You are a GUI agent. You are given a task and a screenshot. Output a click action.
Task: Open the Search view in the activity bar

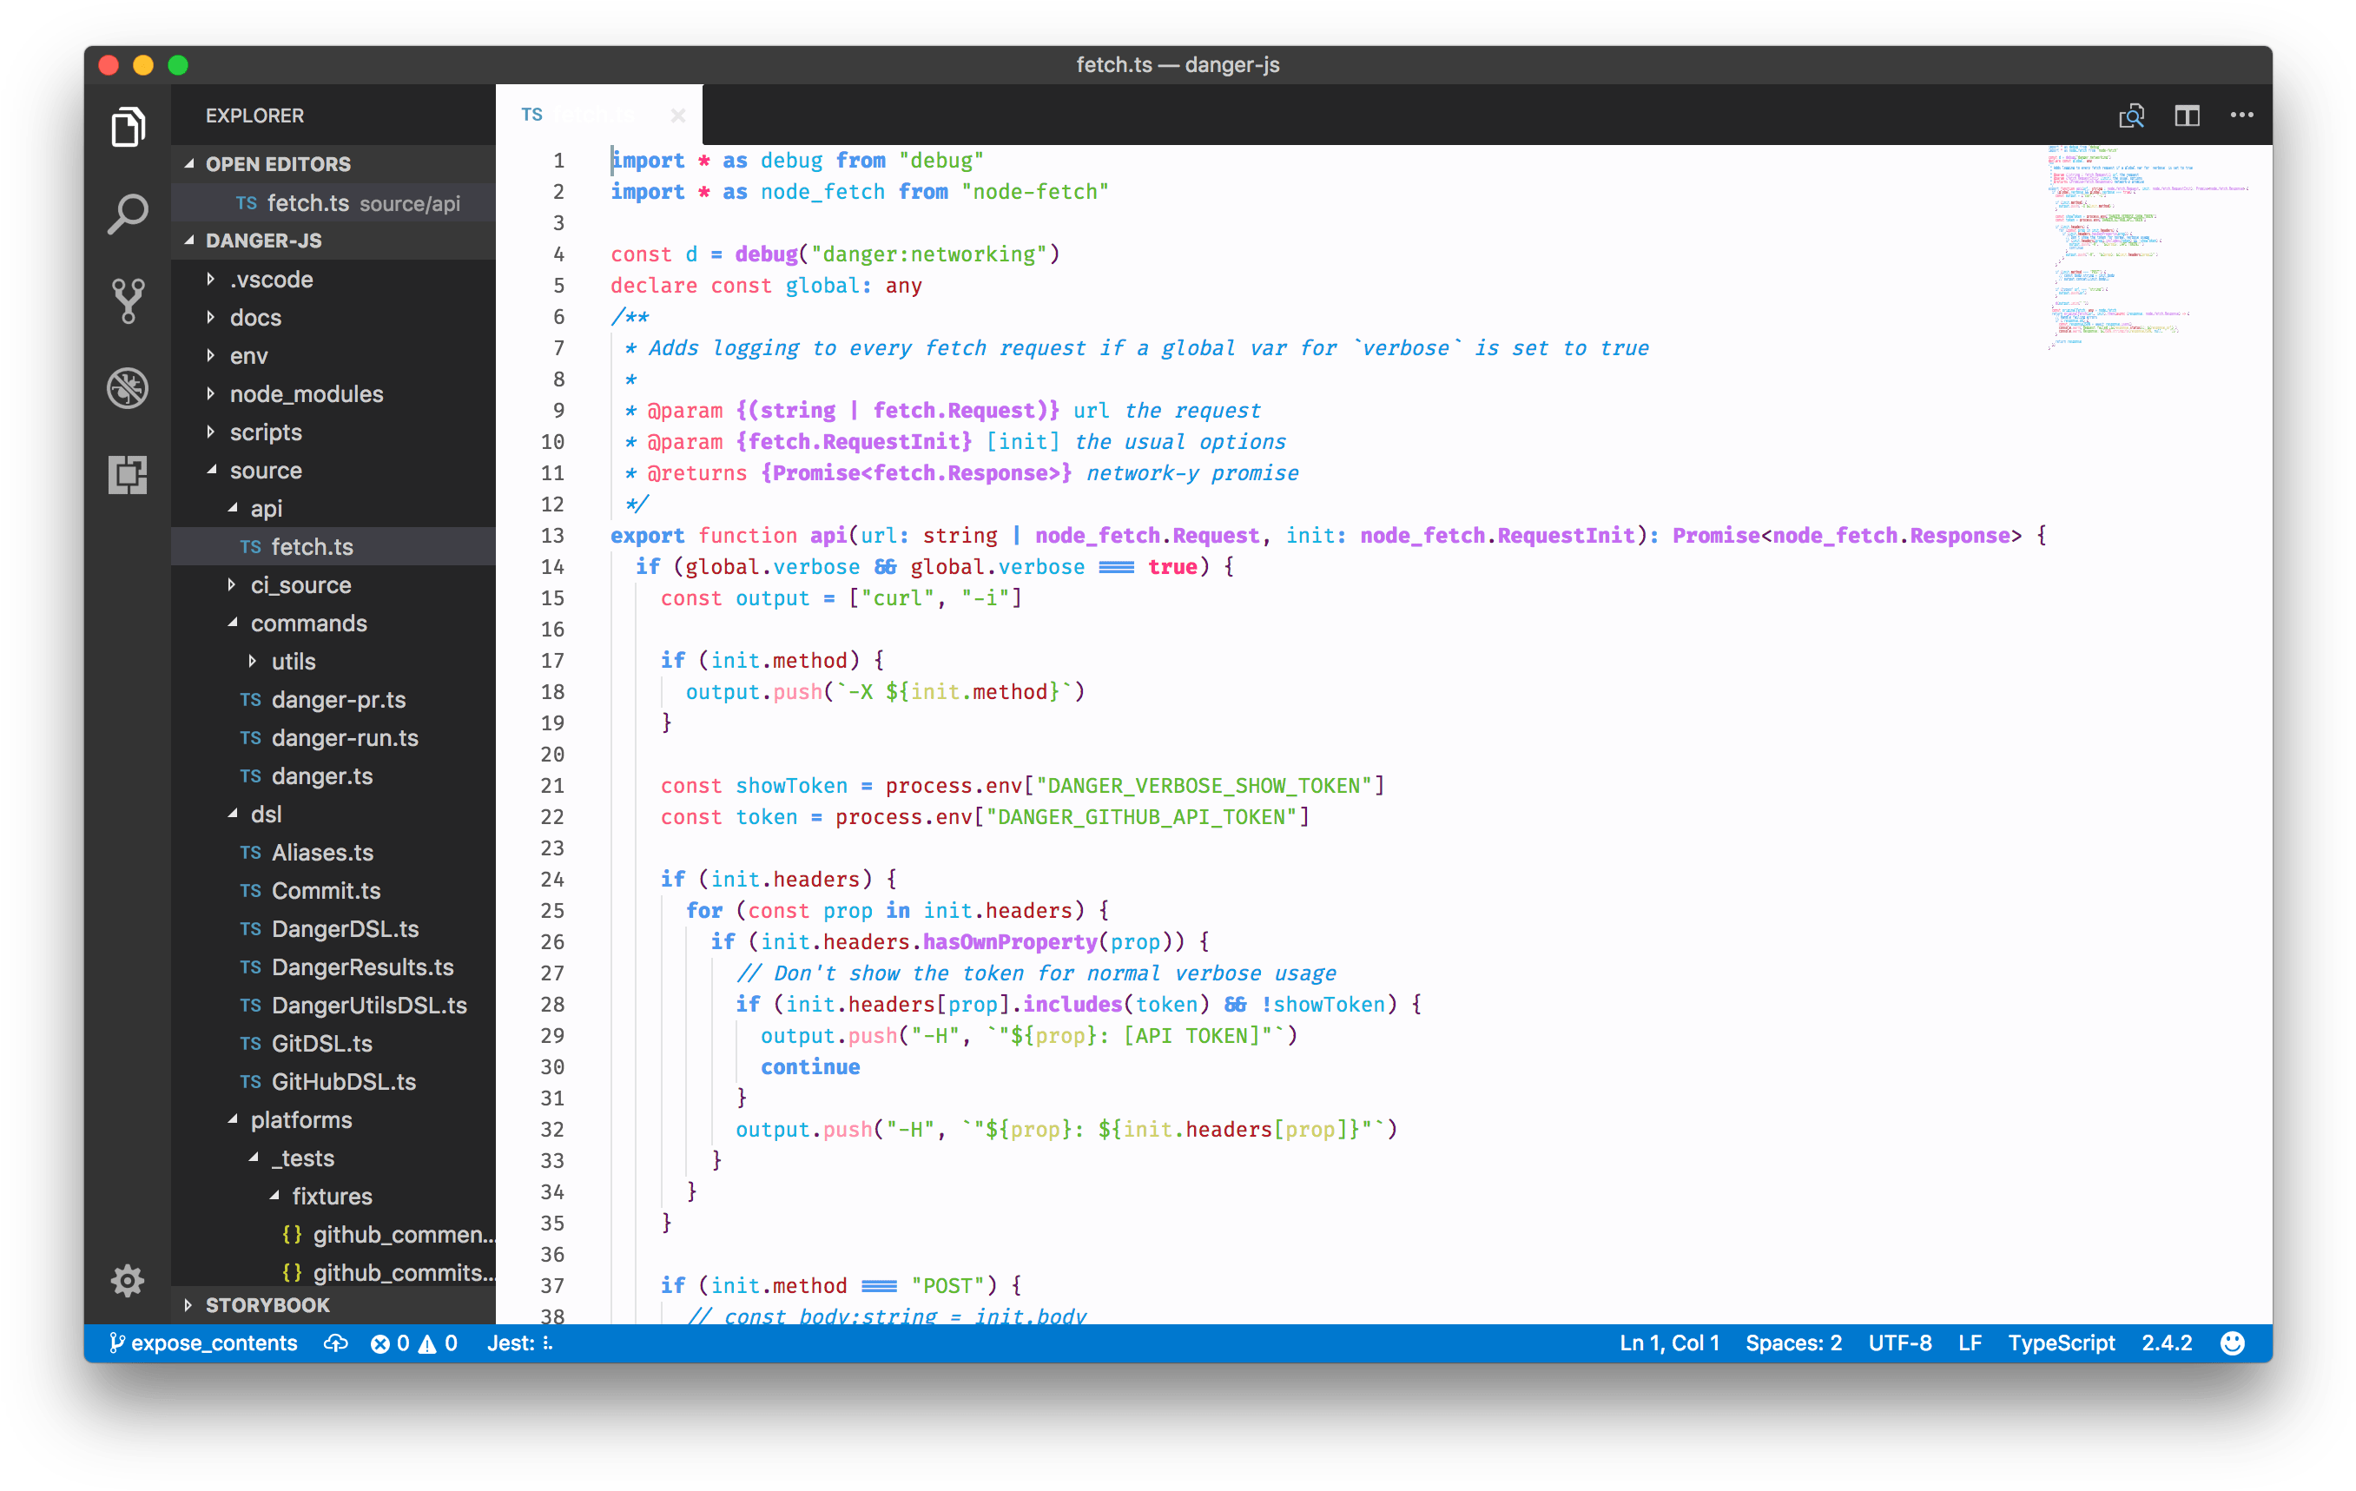click(x=127, y=214)
